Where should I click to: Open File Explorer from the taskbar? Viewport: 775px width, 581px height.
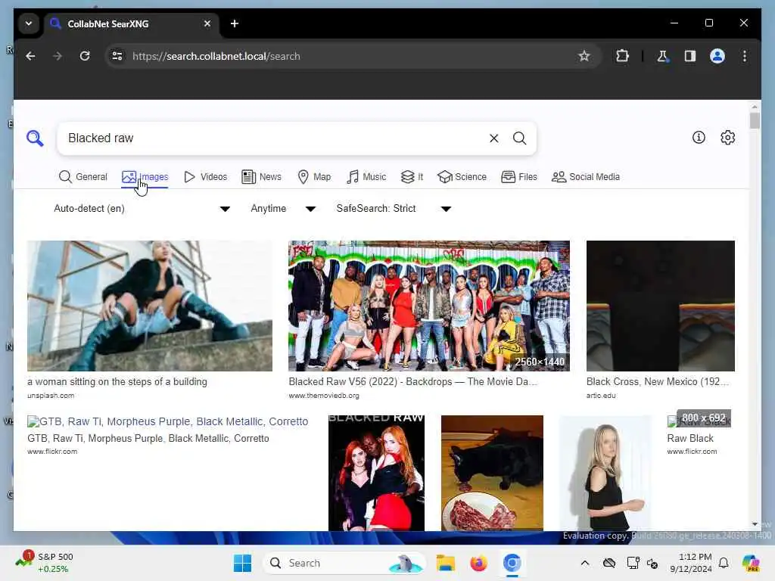[445, 563]
